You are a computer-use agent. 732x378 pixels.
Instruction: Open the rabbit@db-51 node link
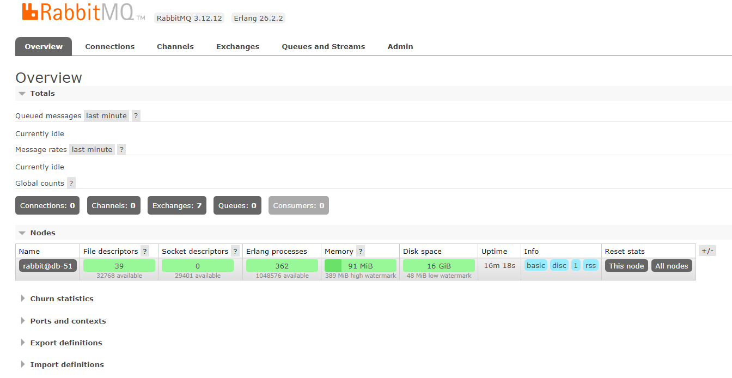[48, 266]
